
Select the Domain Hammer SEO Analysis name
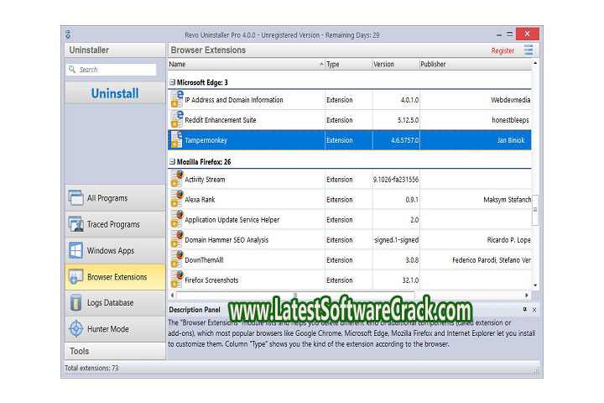point(226,240)
